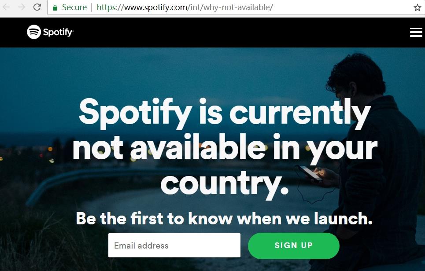Click the browser forward arrow
The height and width of the screenshot is (271, 425).
(22, 7)
